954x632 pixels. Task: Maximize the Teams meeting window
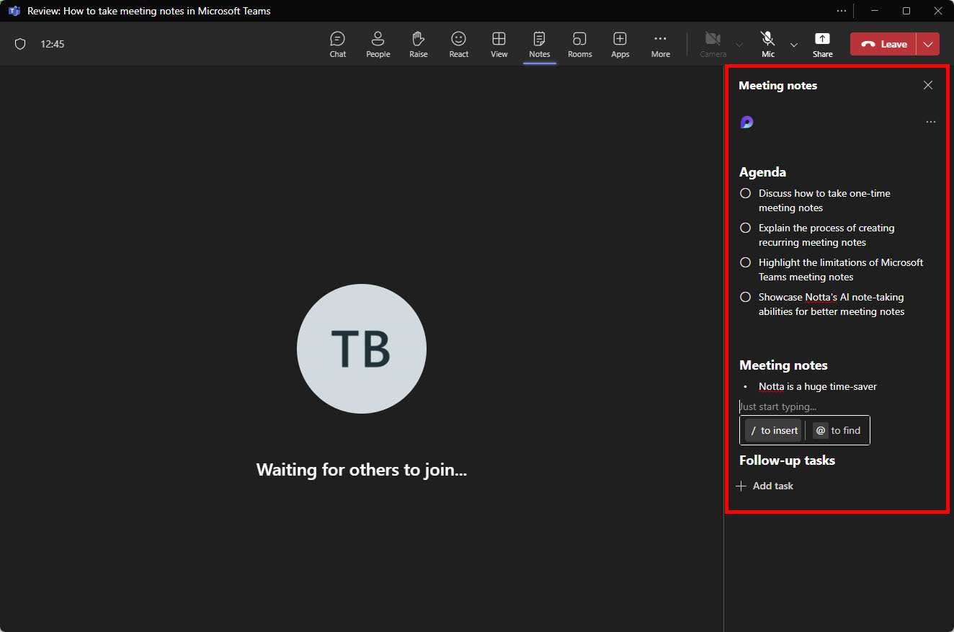(906, 11)
